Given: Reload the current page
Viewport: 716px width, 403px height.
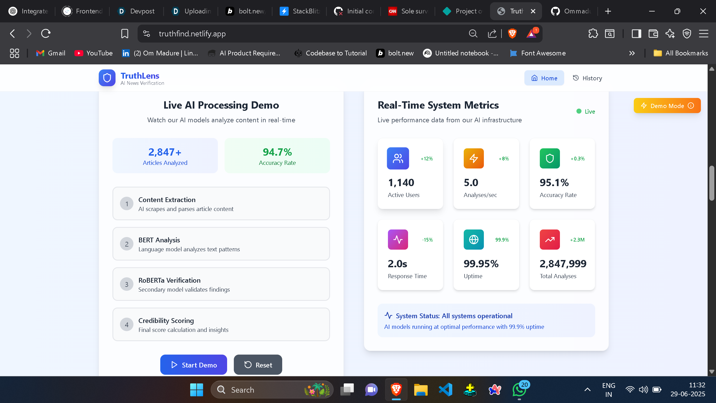Looking at the screenshot, I should 46,33.
